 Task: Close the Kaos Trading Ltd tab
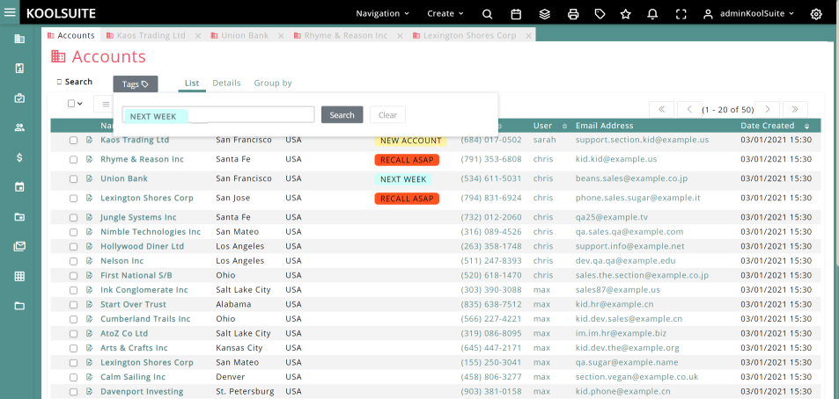[197, 36]
